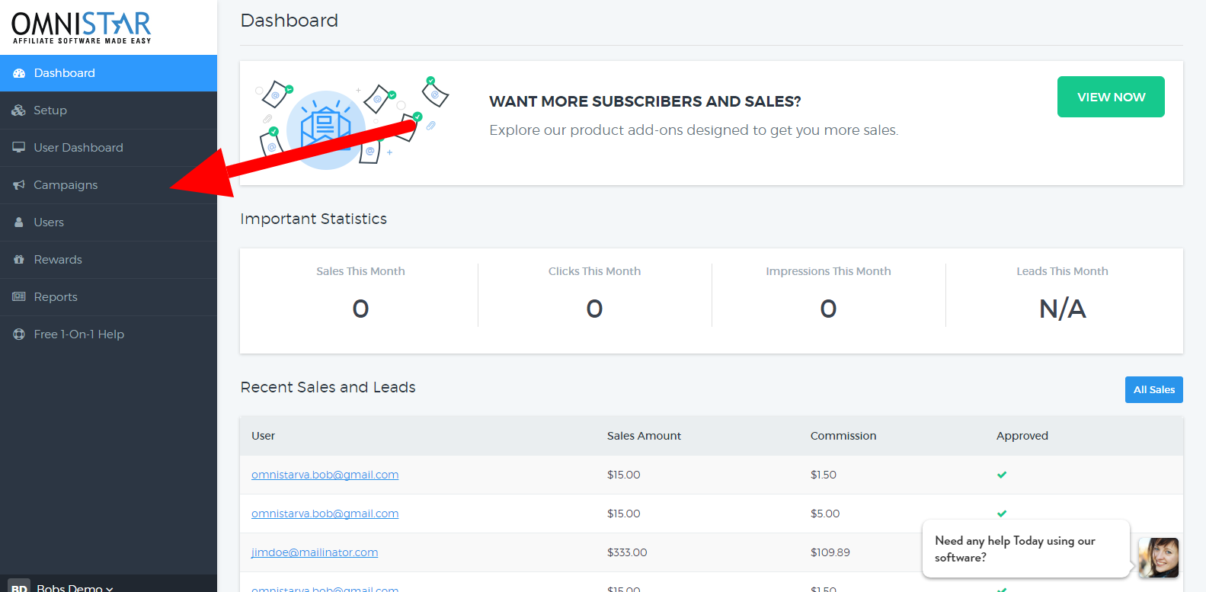
Task: Click the chat agent photo thumbnail
Action: [x=1158, y=558]
